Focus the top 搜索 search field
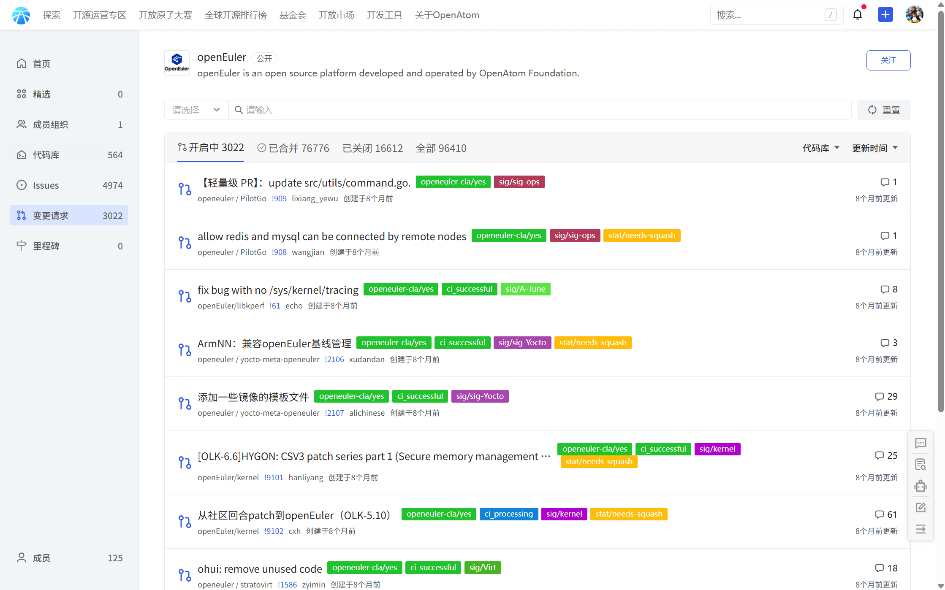This screenshot has width=945, height=590. [x=776, y=15]
